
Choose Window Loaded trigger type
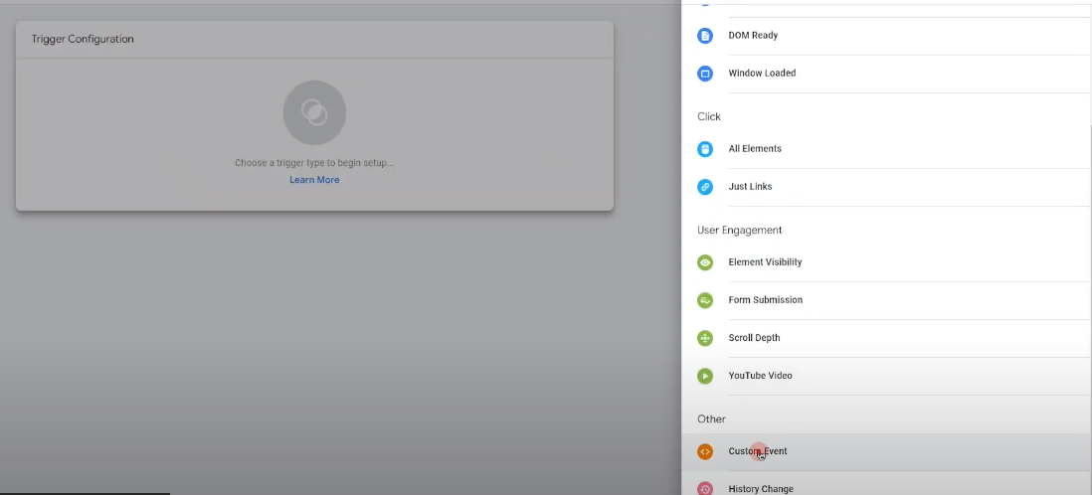pyautogui.click(x=886, y=74)
